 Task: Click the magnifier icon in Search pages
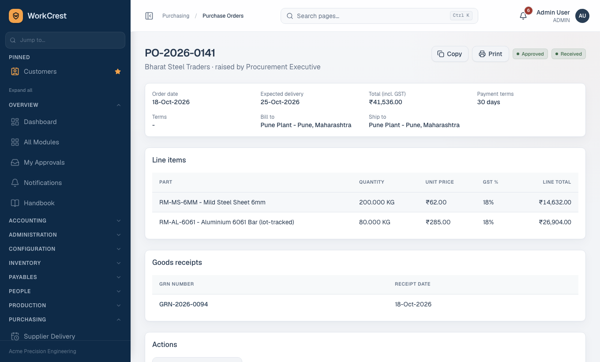pyautogui.click(x=290, y=16)
